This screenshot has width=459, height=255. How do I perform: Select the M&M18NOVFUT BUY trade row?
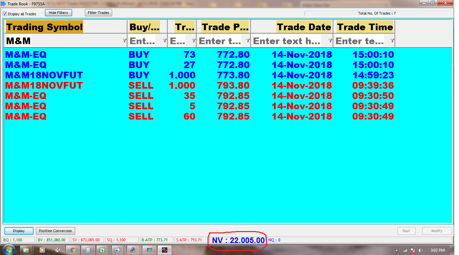click(200, 75)
